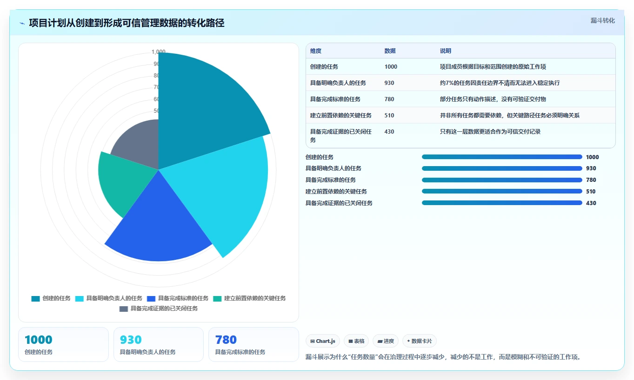Image resolution: width=634 pixels, height=380 pixels.
Task: Click the Chart.js chip
Action: [323, 341]
